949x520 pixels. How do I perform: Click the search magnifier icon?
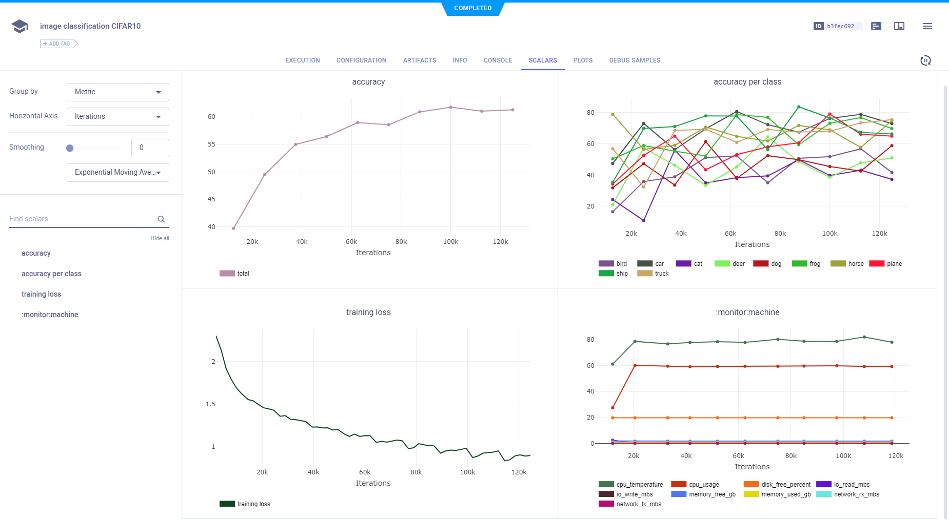pos(161,219)
